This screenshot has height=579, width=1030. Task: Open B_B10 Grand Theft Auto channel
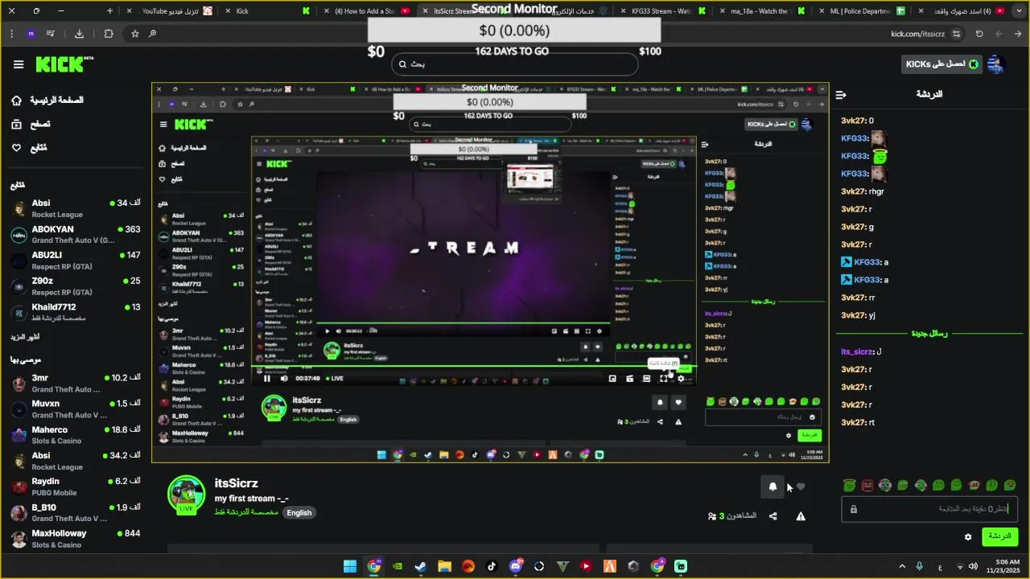[x=75, y=512]
